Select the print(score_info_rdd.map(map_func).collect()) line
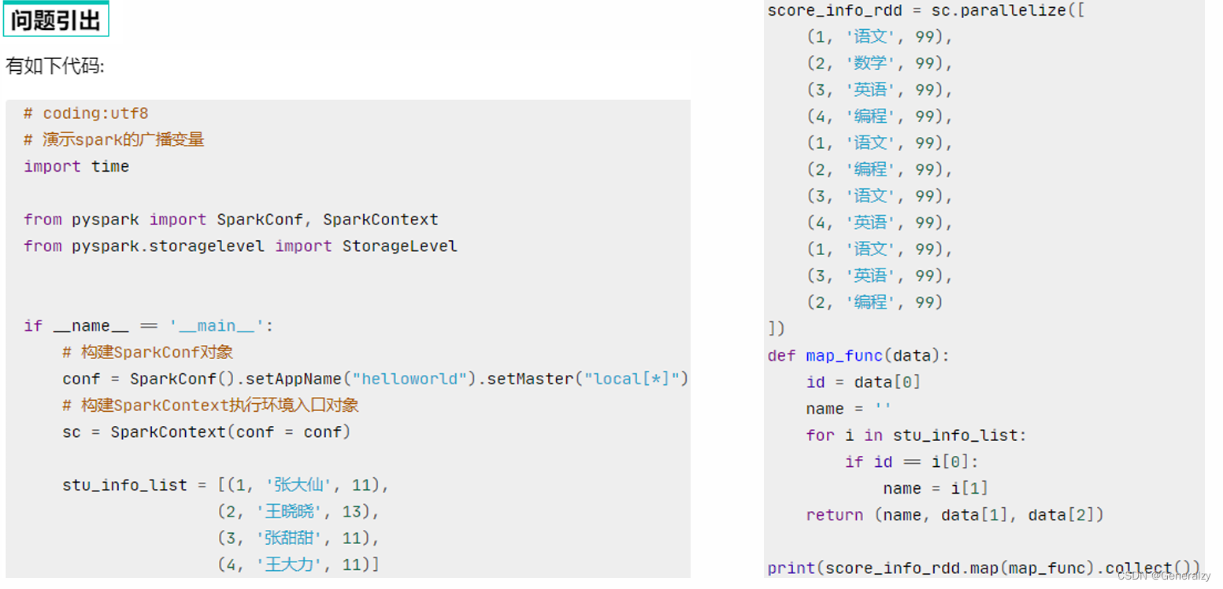The image size is (1223, 589). [984, 568]
